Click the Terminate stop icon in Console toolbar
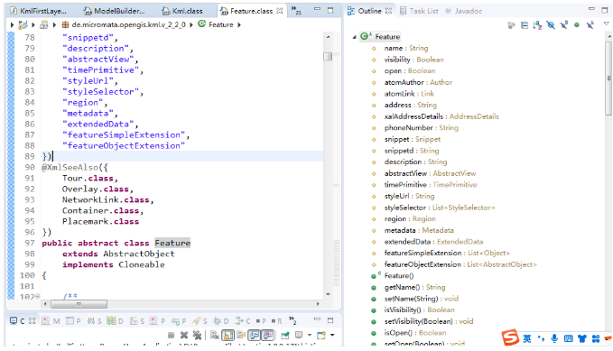The height and width of the screenshot is (351, 613). pyautogui.click(x=171, y=335)
